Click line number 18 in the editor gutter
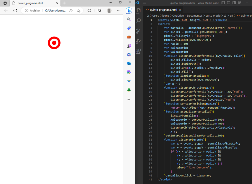The height and width of the screenshot is (184, 252). pyautogui.click(x=150, y=88)
